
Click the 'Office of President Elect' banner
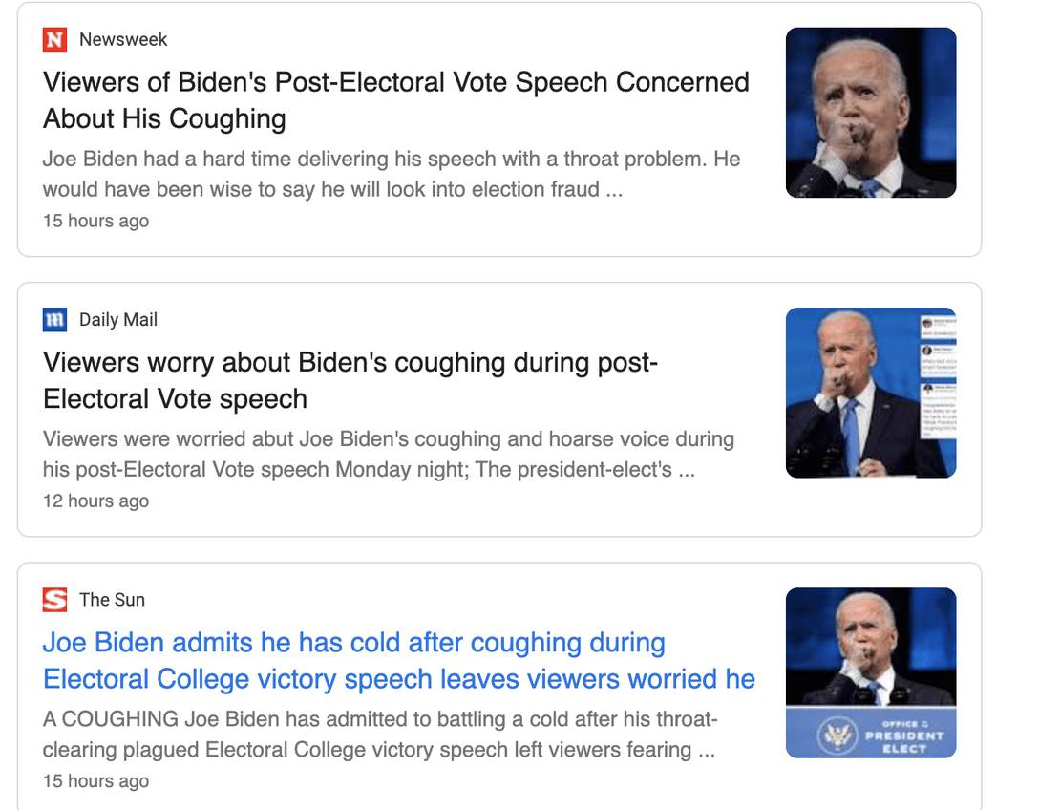tap(870, 735)
